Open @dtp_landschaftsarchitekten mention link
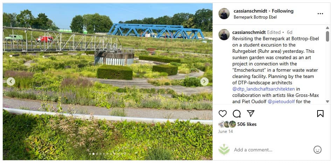The height and width of the screenshot is (164, 334). pos(264,89)
